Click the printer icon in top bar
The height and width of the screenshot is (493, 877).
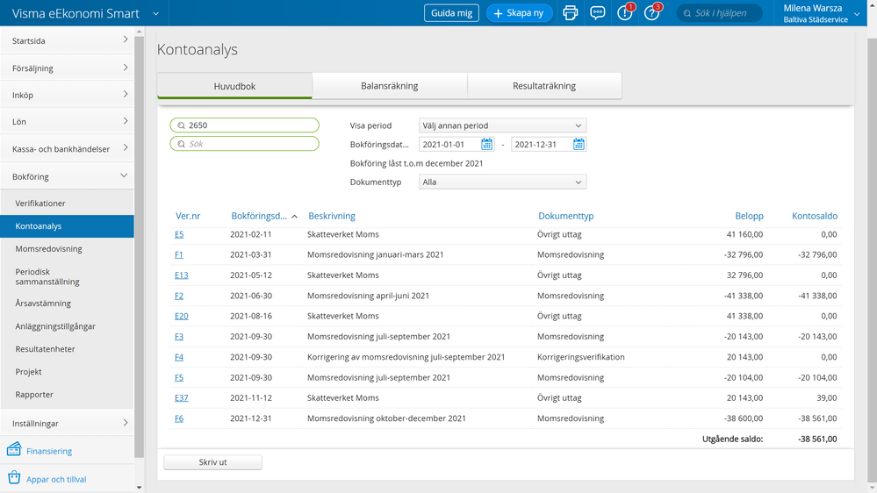click(570, 13)
